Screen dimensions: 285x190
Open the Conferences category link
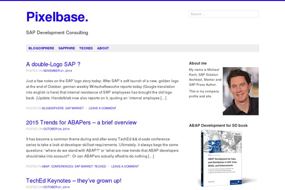click(x=62, y=166)
